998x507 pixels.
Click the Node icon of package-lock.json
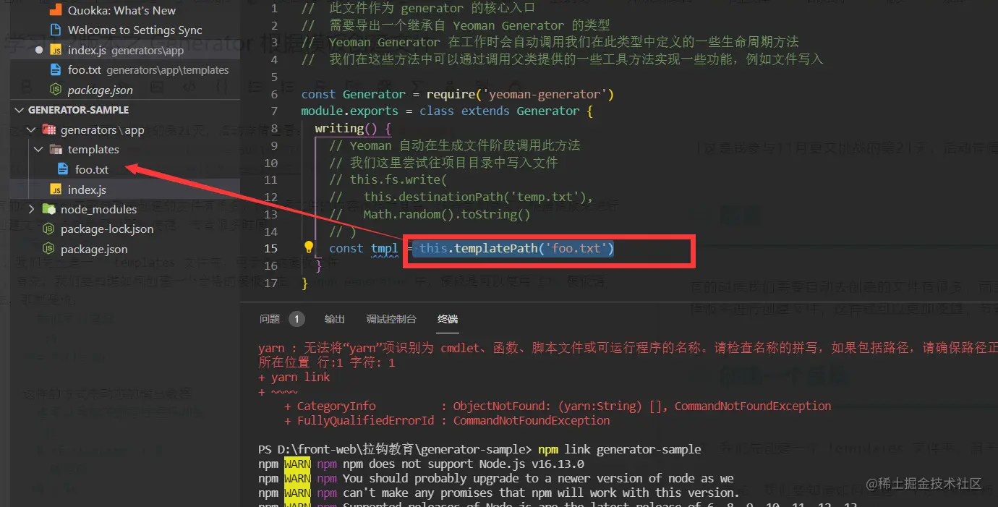pos(48,229)
